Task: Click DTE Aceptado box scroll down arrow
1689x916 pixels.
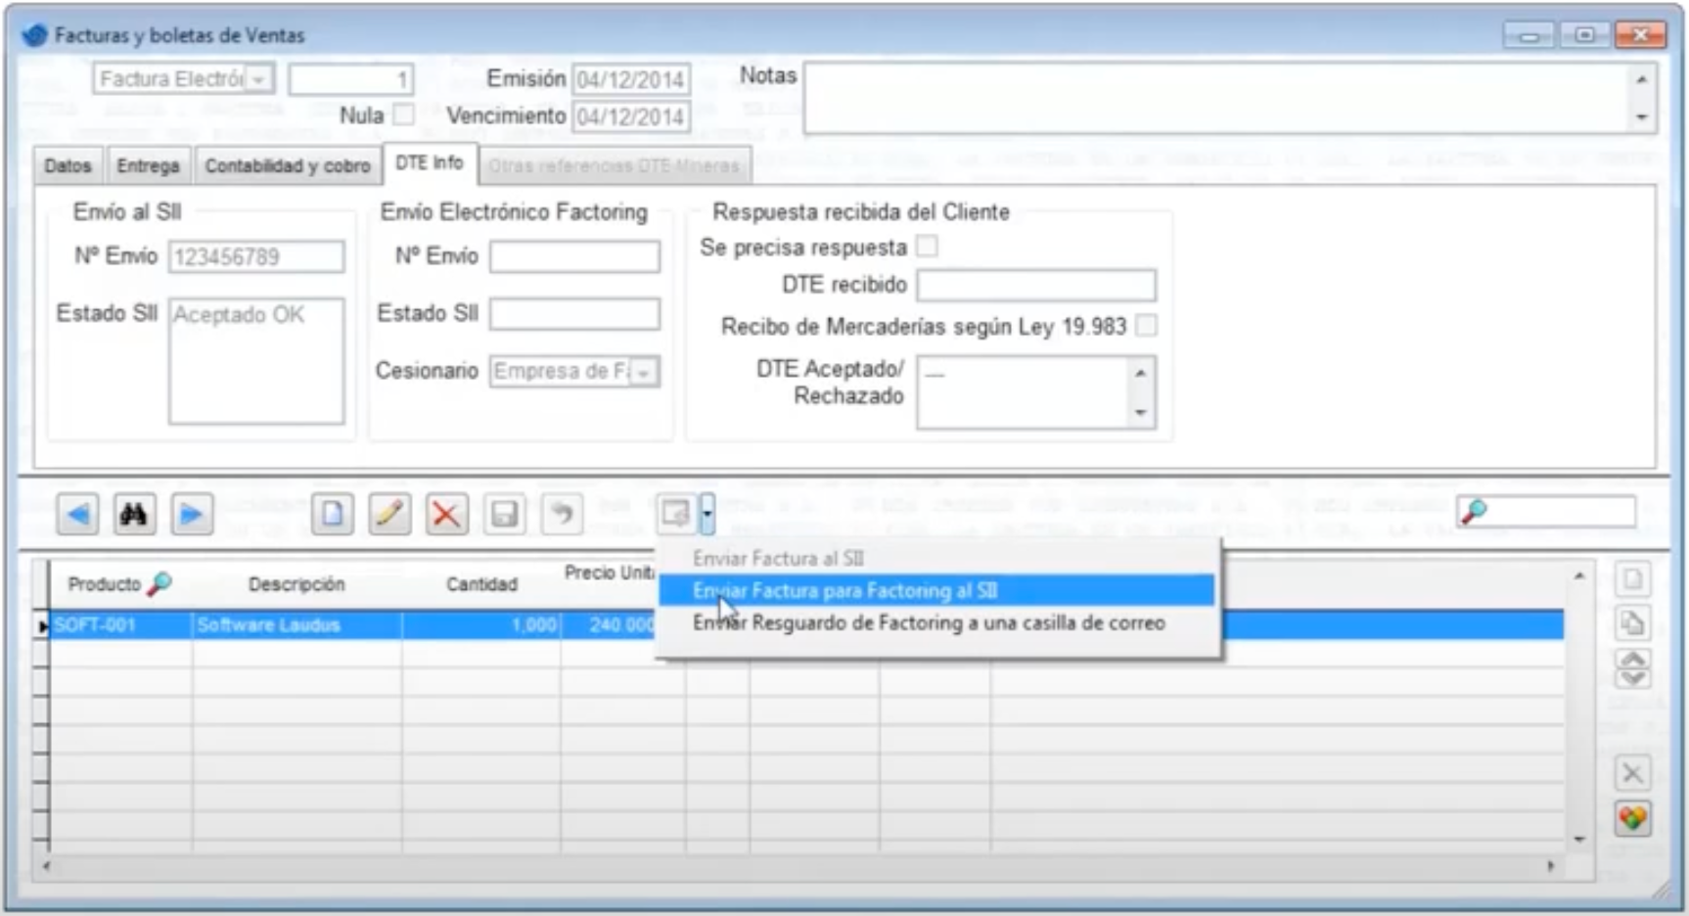Action: (x=1141, y=413)
